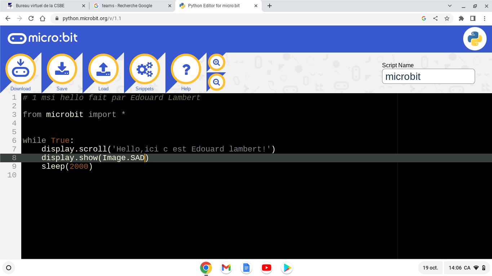The width and height of the screenshot is (492, 276).
Task: Open Chrome from the shelf
Action: 206,268
